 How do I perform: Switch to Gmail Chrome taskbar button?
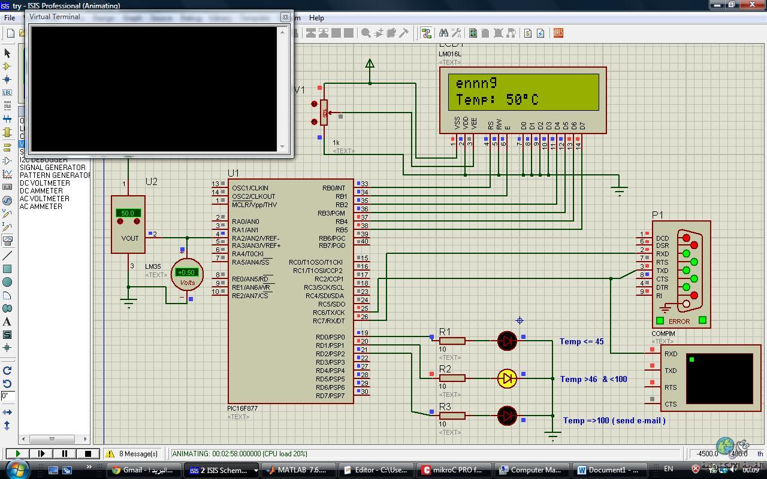point(144,470)
